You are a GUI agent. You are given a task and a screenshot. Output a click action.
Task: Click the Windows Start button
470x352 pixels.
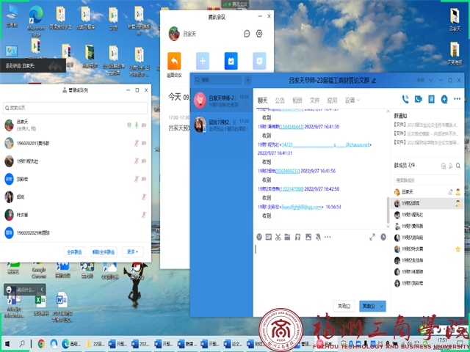7,344
